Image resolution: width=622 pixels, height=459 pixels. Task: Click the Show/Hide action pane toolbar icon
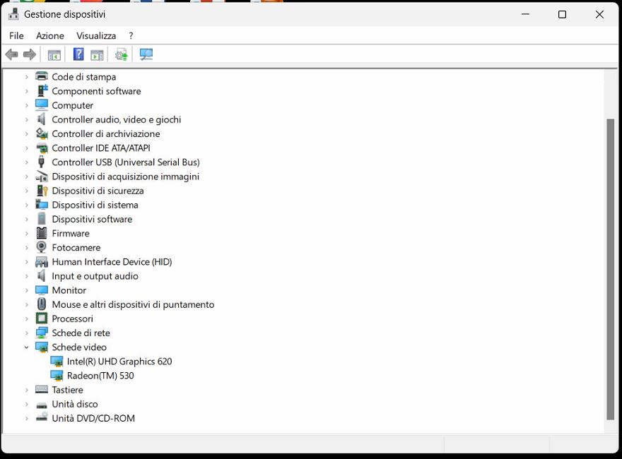97,54
